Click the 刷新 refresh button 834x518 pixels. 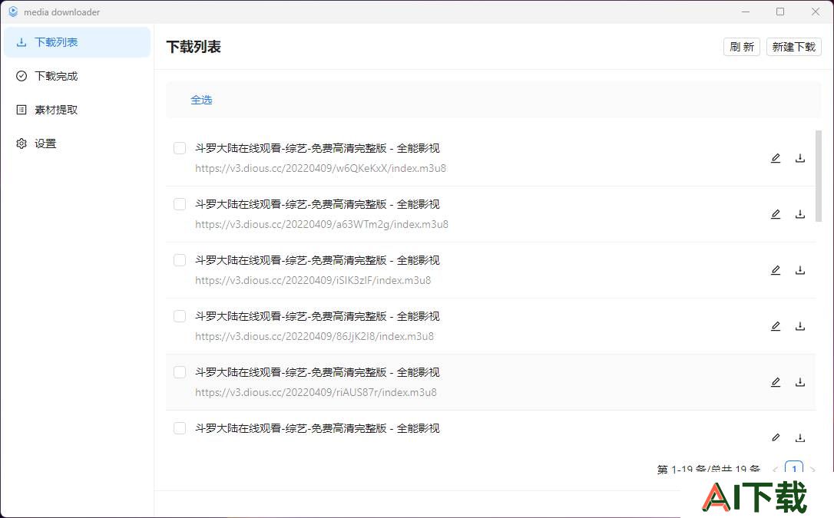pos(741,47)
